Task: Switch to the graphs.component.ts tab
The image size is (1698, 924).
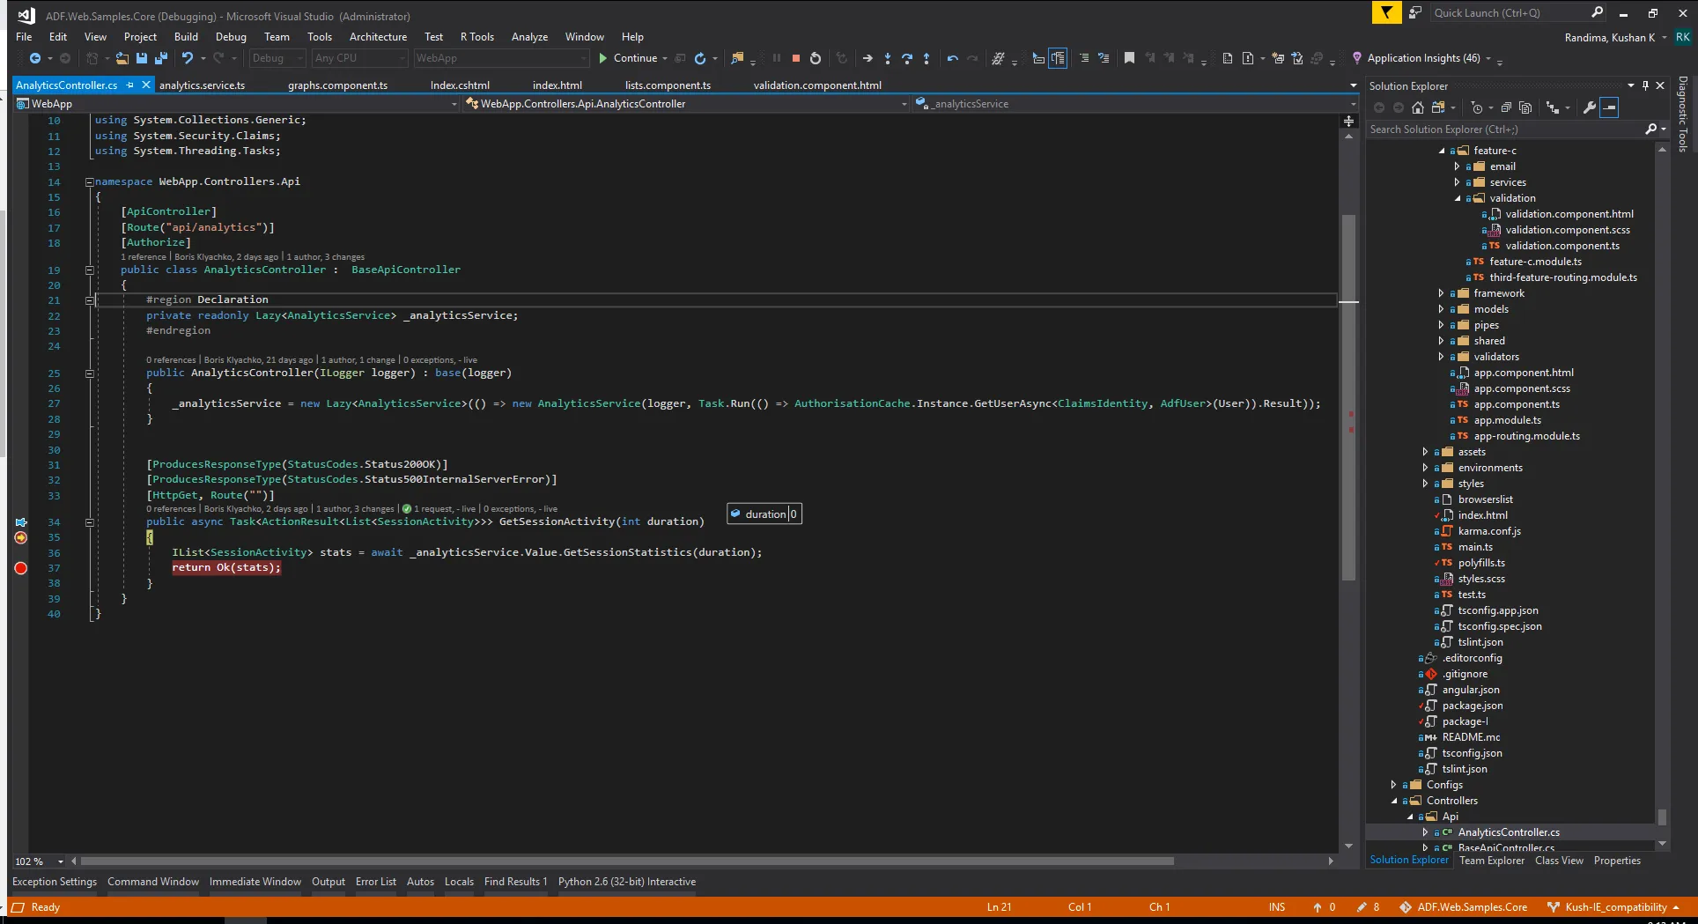Action: tap(337, 85)
